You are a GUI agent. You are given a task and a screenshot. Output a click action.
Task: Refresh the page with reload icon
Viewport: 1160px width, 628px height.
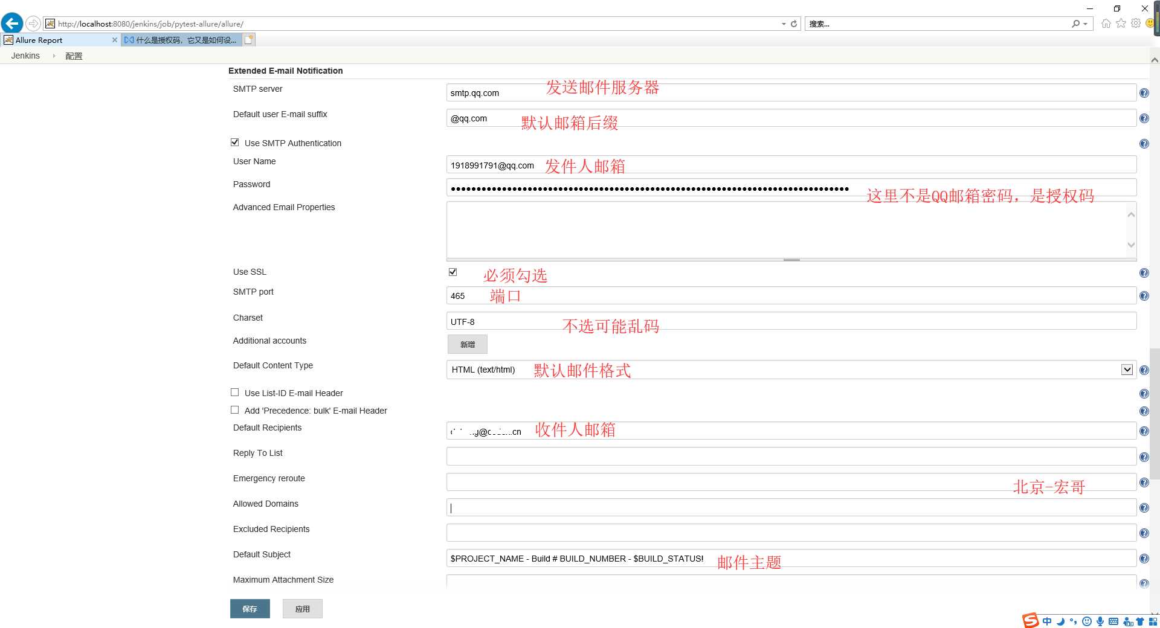[794, 24]
